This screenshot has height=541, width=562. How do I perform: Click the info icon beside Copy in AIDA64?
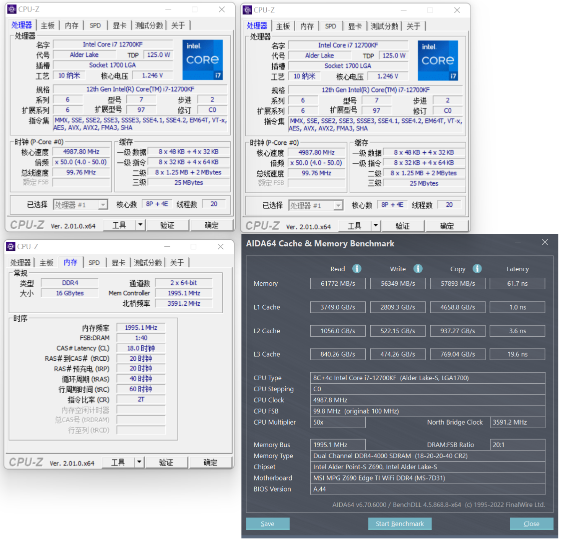tap(477, 269)
